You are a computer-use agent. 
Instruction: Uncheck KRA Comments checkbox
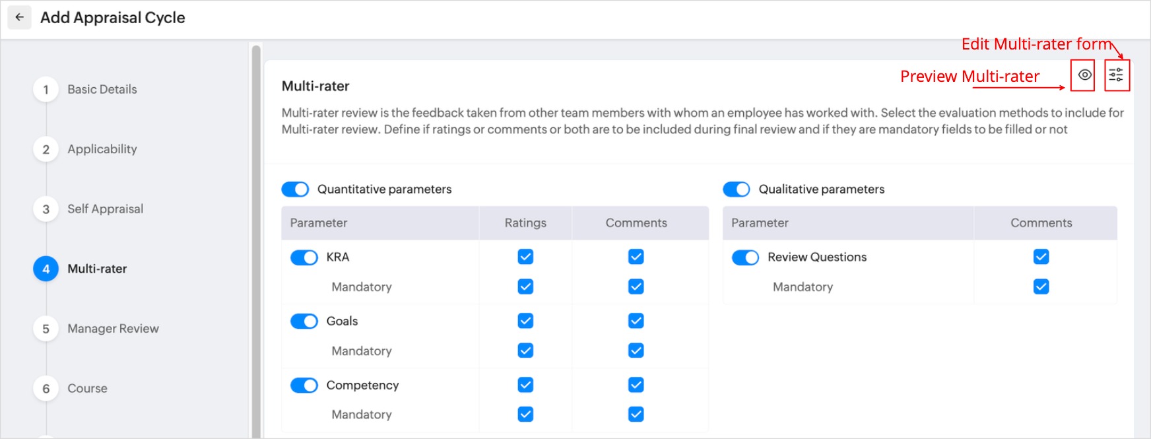[636, 257]
